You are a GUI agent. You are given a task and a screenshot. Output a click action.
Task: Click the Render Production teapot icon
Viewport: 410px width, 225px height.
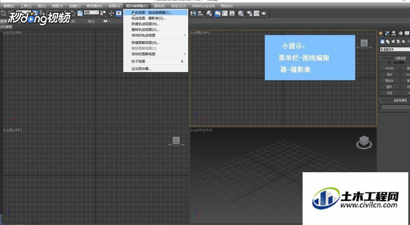(x=264, y=13)
